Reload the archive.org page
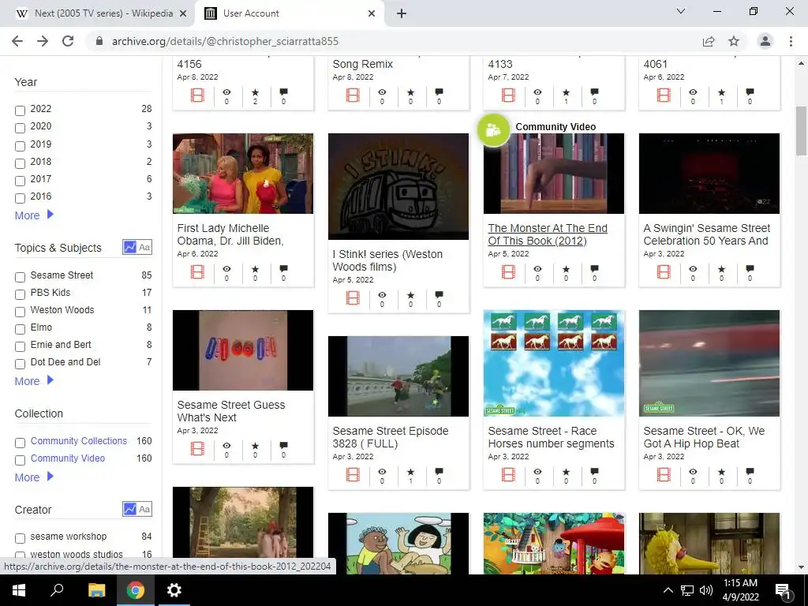This screenshot has width=808, height=606. [x=68, y=41]
